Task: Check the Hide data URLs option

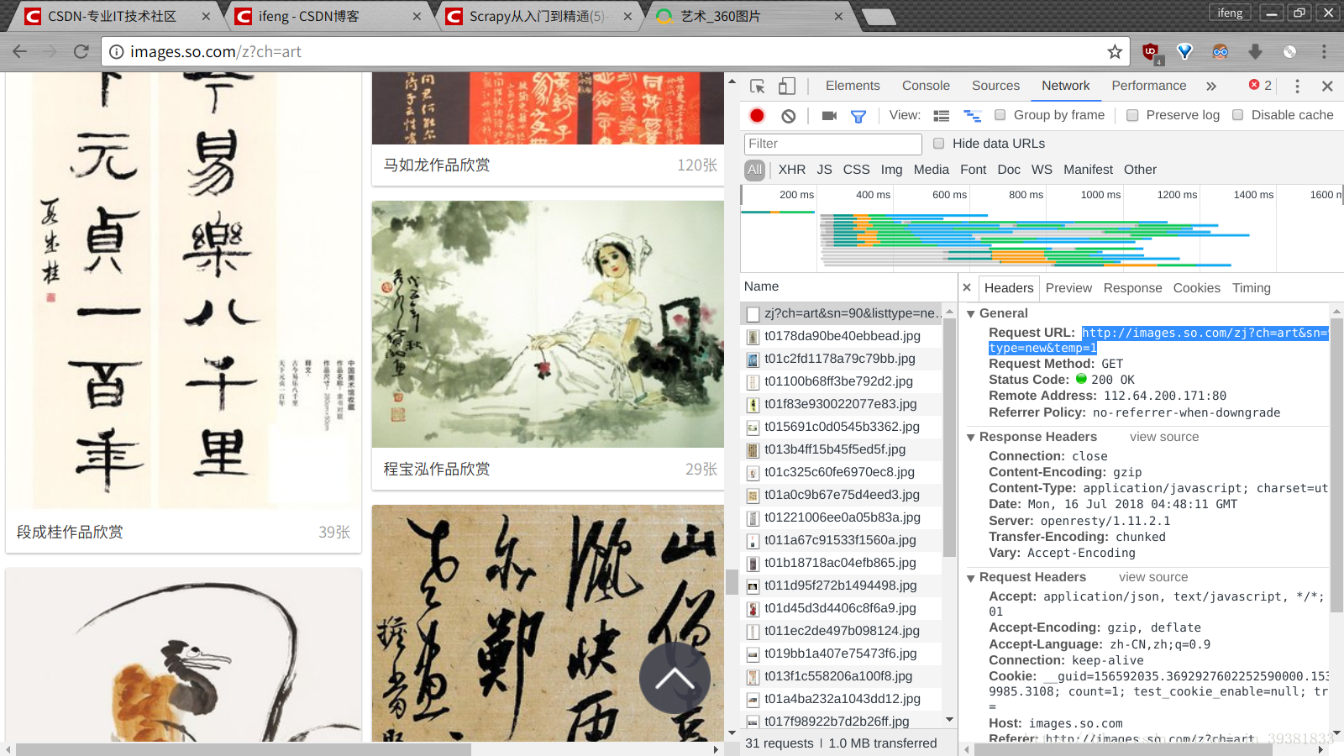Action: pos(938,144)
